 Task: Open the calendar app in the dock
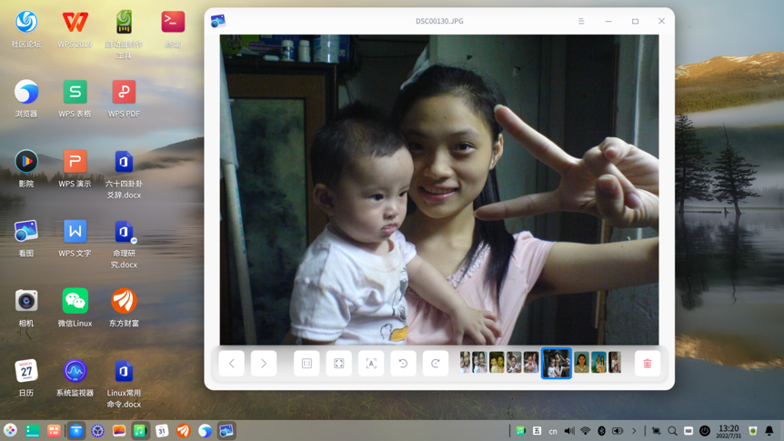click(x=162, y=430)
